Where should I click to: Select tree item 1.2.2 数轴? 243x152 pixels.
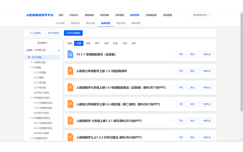38,77
